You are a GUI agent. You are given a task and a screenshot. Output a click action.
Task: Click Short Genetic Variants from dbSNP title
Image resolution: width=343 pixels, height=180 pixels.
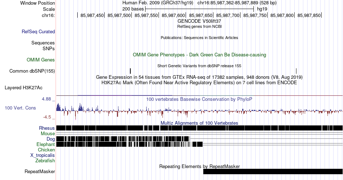pyautogui.click(x=199, y=66)
